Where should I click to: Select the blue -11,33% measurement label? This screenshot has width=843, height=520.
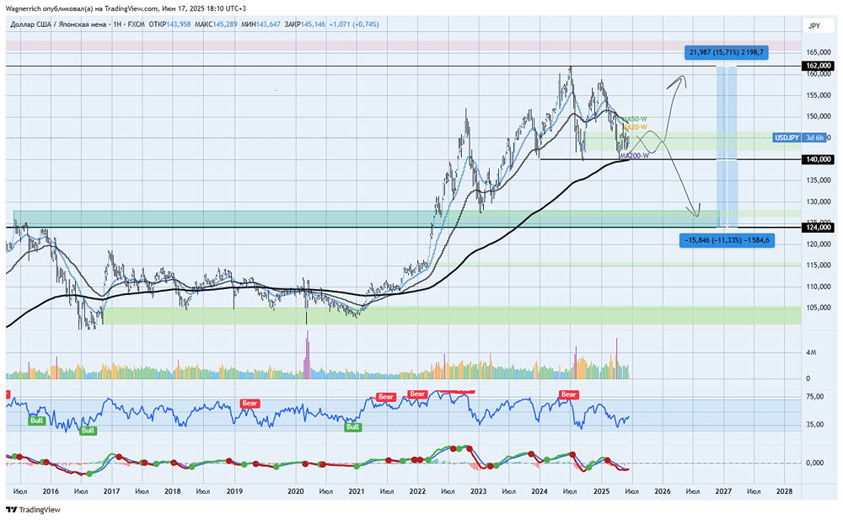click(726, 240)
